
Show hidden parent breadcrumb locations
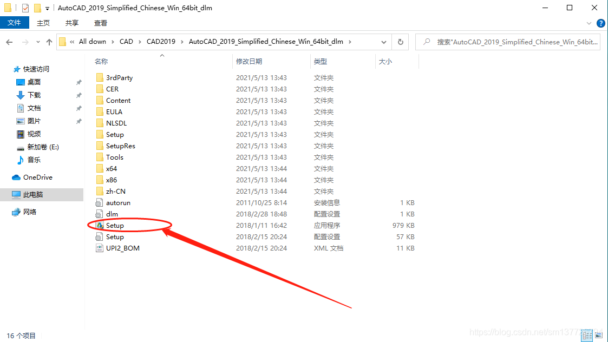point(72,42)
